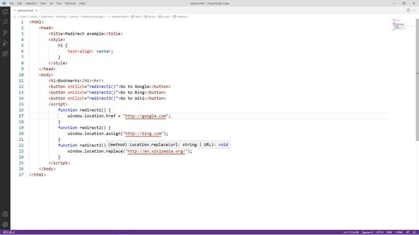The image size is (419, 235).
Task: Click the editor vertical scrollbar
Action: pyautogui.click(x=418, y=80)
